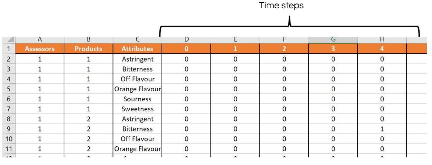
Task: Click the Attributes header cell
Action: tap(138, 49)
